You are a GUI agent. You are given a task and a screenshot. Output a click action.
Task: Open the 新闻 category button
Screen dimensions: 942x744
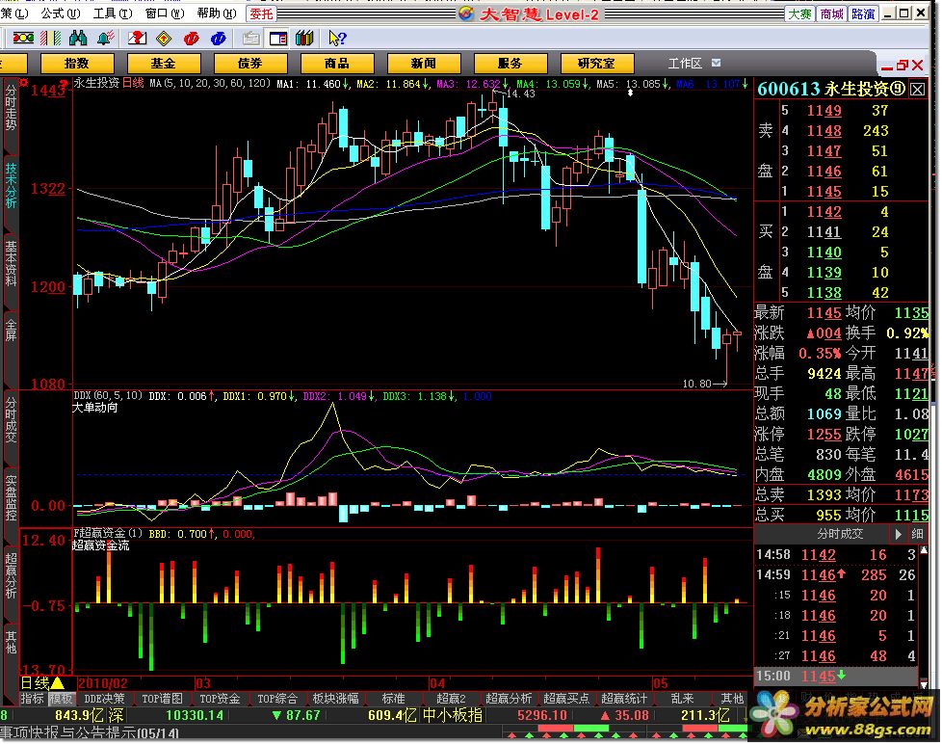(x=424, y=64)
